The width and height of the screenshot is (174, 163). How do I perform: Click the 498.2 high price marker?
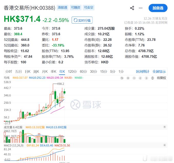pyautogui.click(x=61, y=84)
